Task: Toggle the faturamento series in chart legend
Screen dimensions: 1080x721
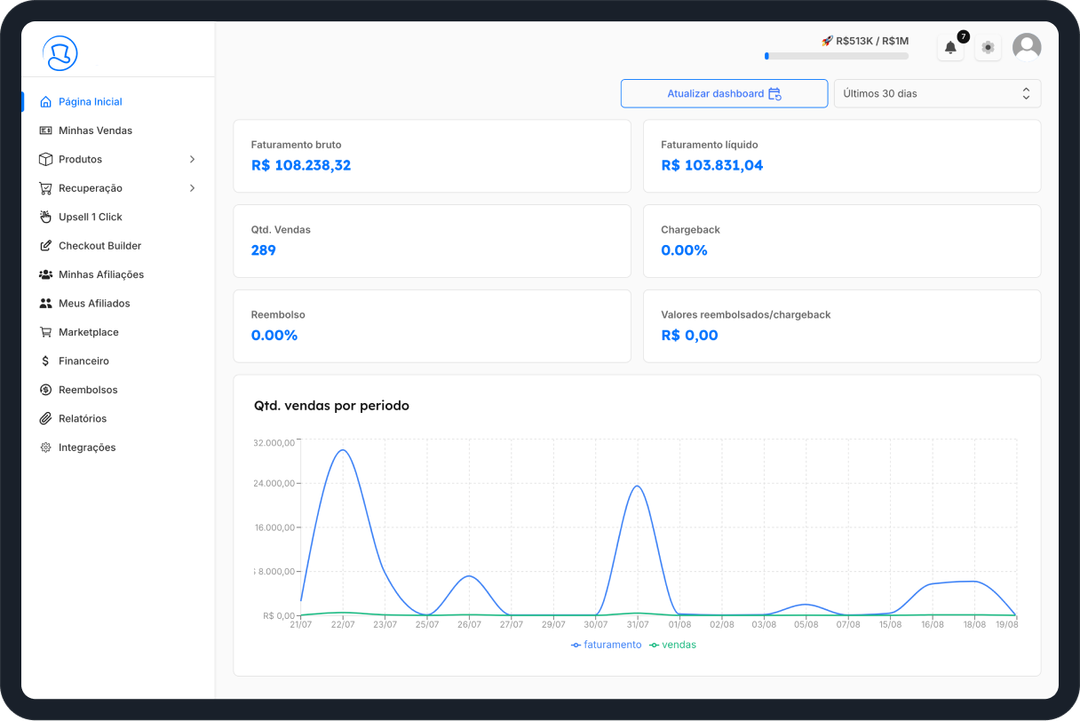Action: click(x=607, y=645)
